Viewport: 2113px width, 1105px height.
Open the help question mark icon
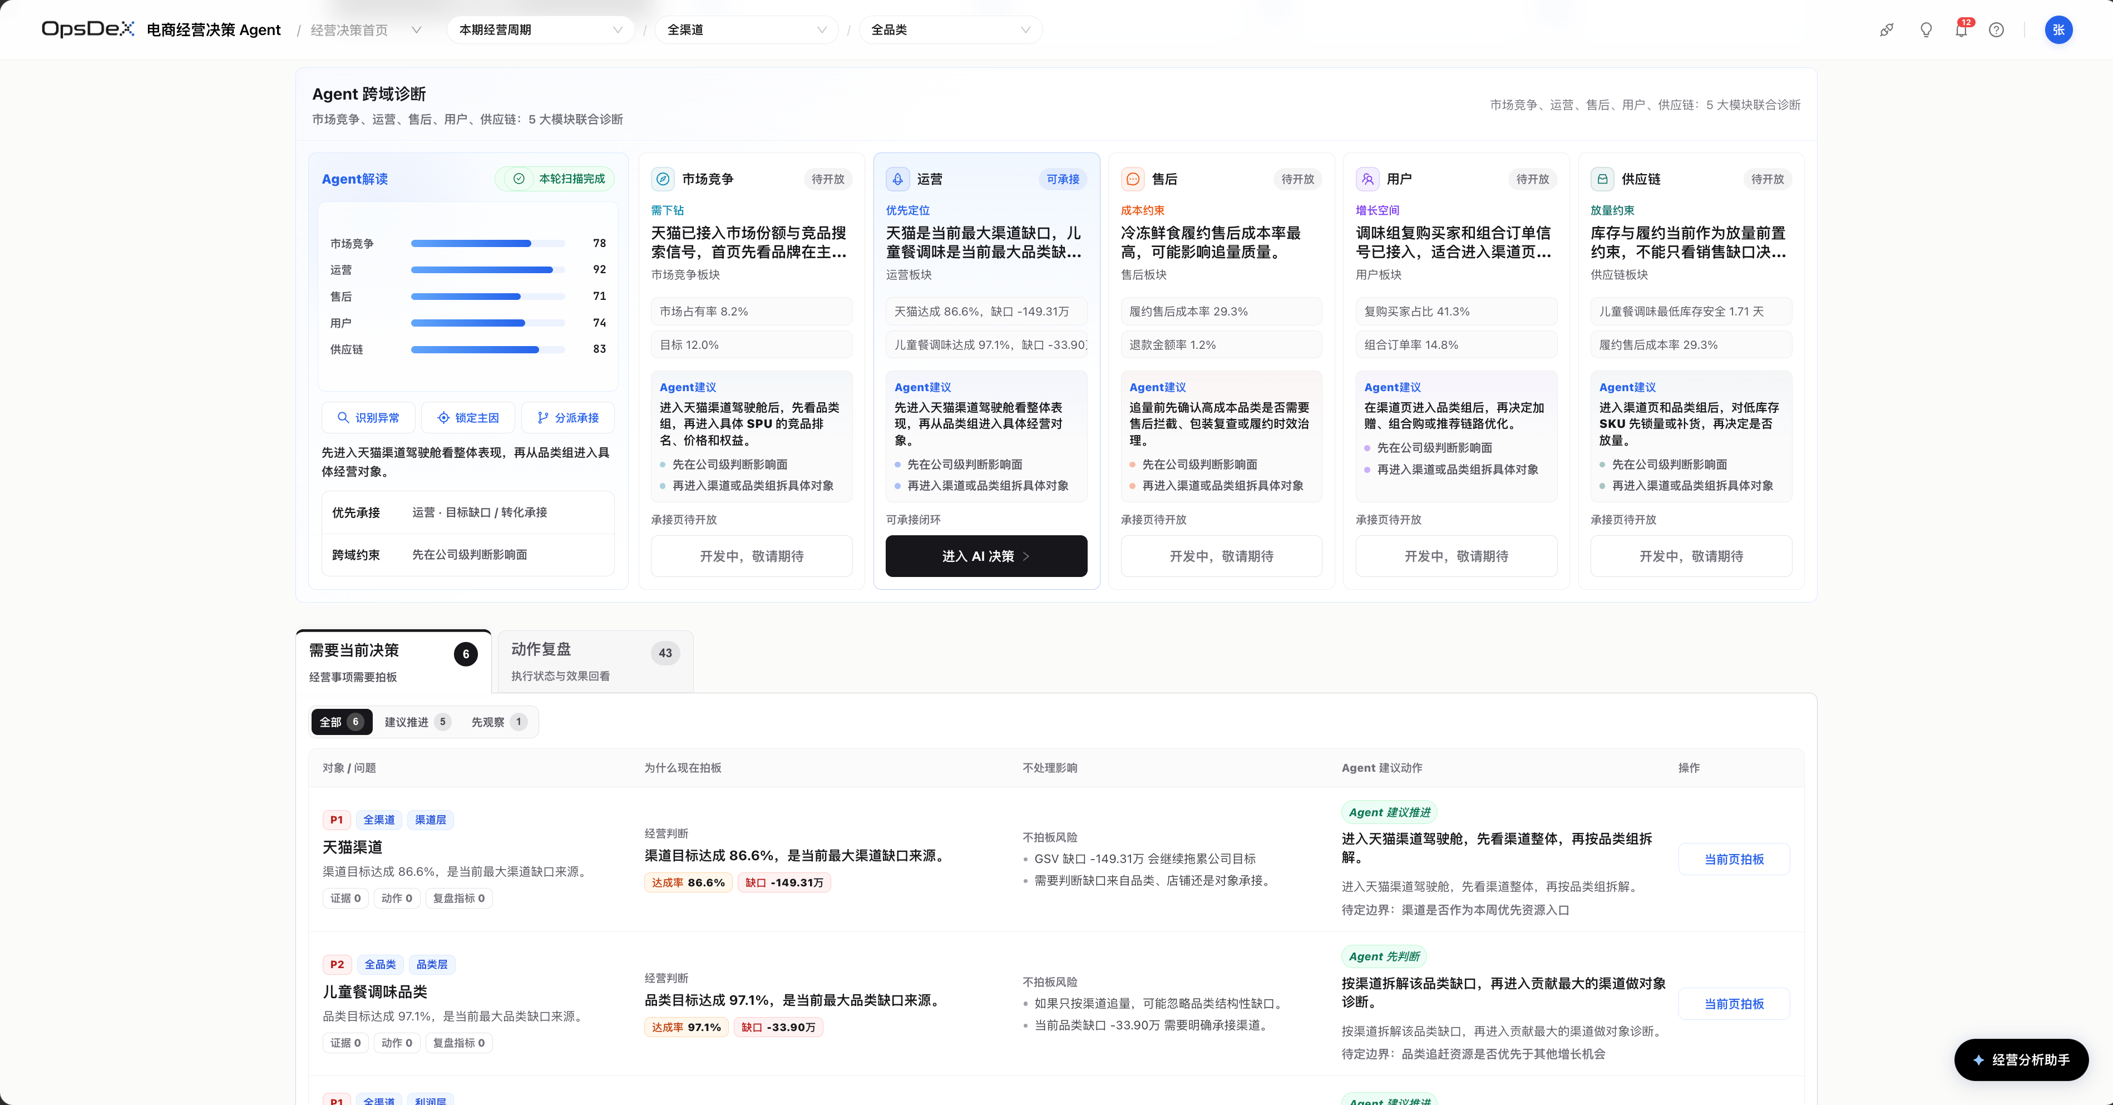click(1997, 31)
